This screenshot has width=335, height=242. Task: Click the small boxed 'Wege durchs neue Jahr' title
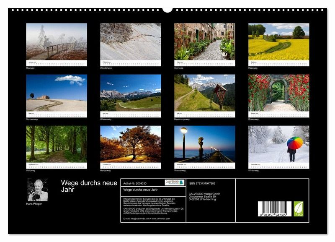pyautogui.click(x=140, y=190)
